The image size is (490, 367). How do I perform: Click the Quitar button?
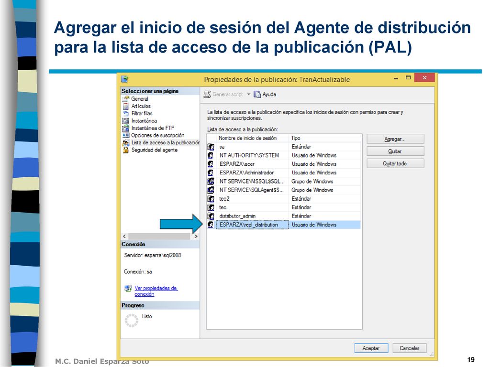click(x=395, y=151)
